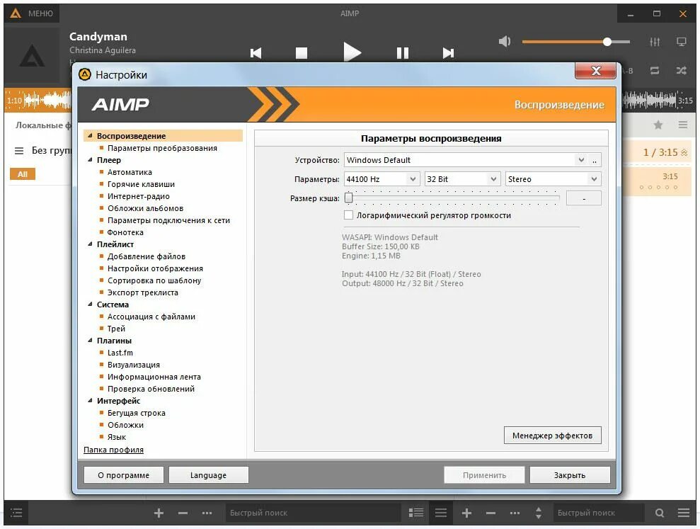The image size is (700, 529).
Task: Toggle repeat mode icon
Action: coord(655,71)
